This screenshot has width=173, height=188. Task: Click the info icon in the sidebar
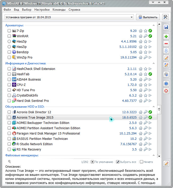(166, 83)
